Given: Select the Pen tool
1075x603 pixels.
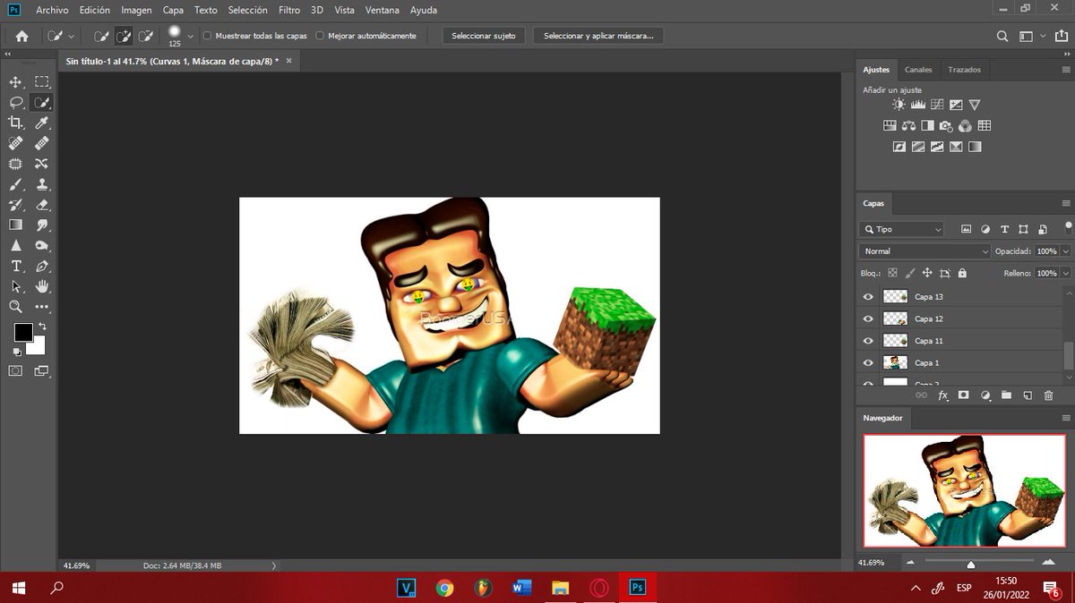Looking at the screenshot, I should point(41,267).
